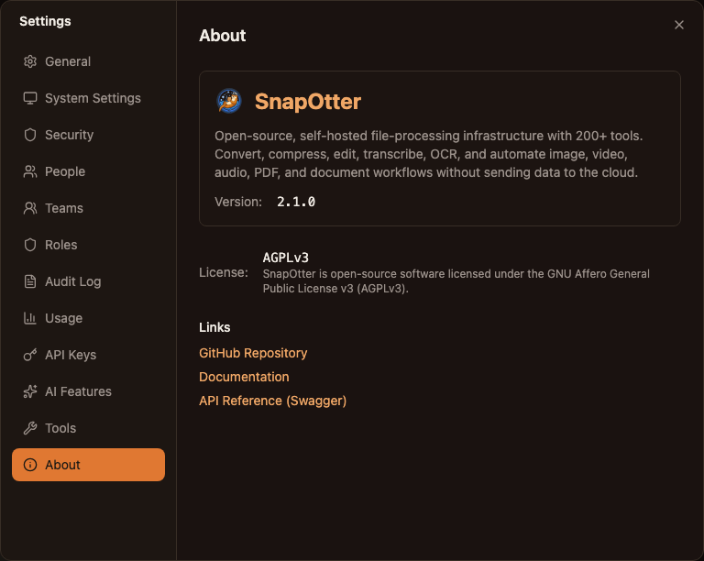Click the Usage bar chart icon

[x=30, y=318]
